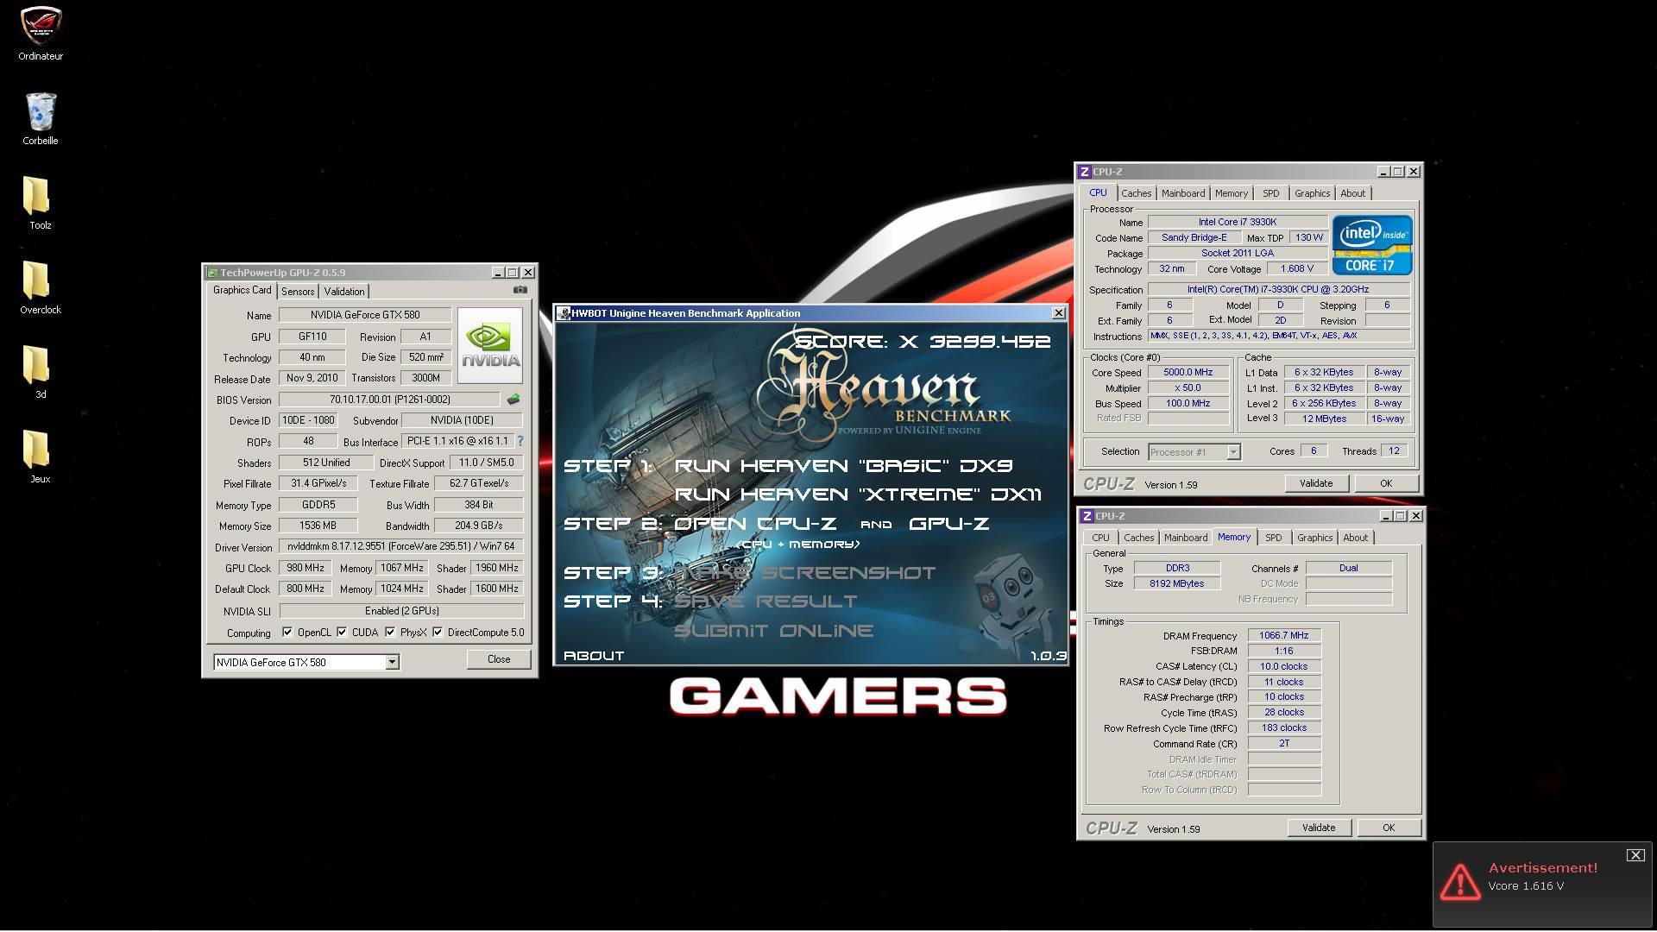Click the CAS# Latency 10.0 clocks value
This screenshot has width=1657, height=932.
1283,666
